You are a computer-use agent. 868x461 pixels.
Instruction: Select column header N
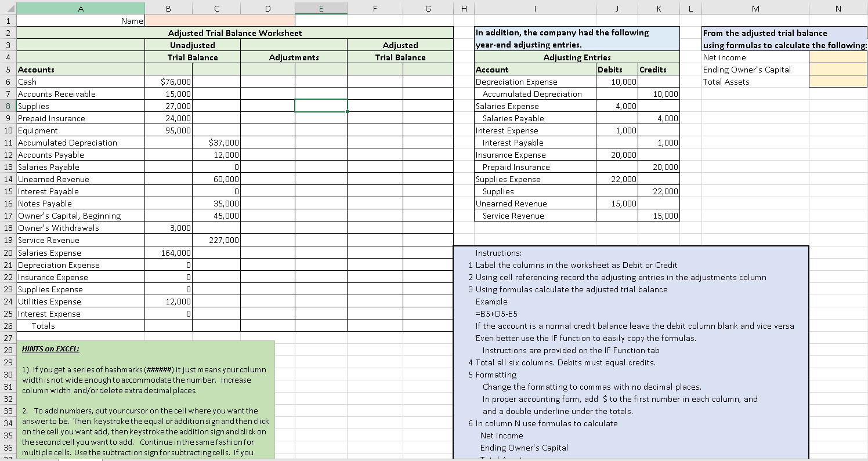point(838,8)
